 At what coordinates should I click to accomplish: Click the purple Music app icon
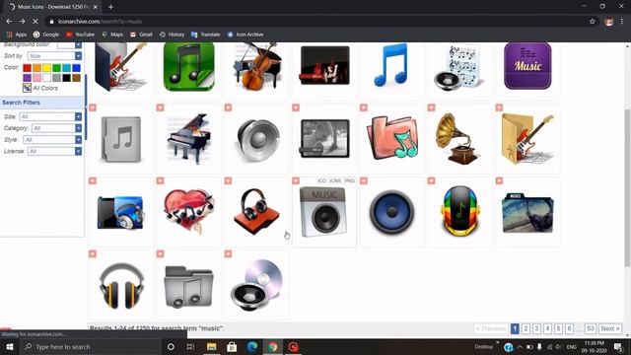coord(527,66)
